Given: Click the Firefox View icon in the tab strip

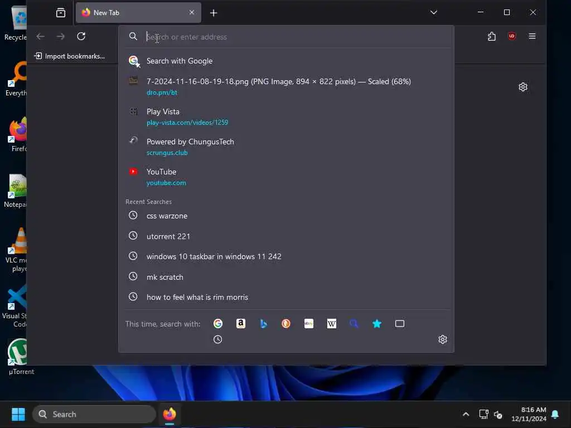Looking at the screenshot, I should click(x=61, y=13).
